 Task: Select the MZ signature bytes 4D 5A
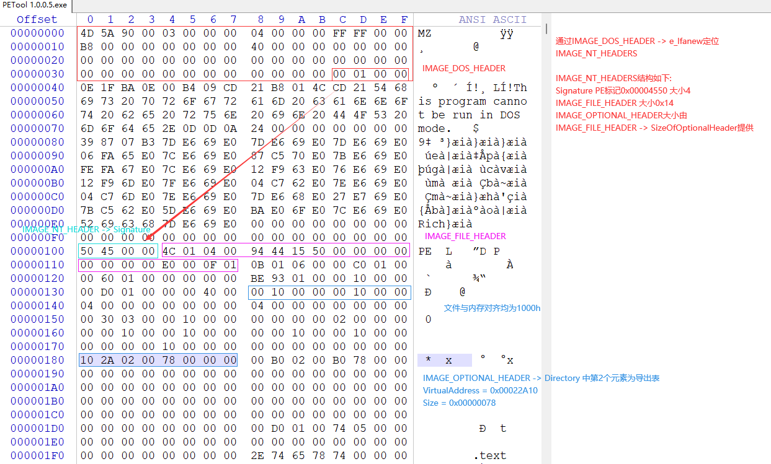click(96, 33)
